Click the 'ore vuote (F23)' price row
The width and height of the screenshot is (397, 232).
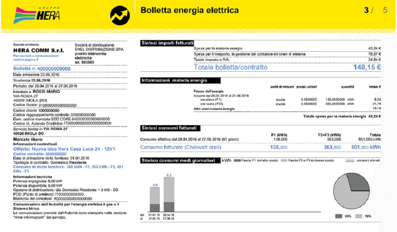(x=290, y=104)
